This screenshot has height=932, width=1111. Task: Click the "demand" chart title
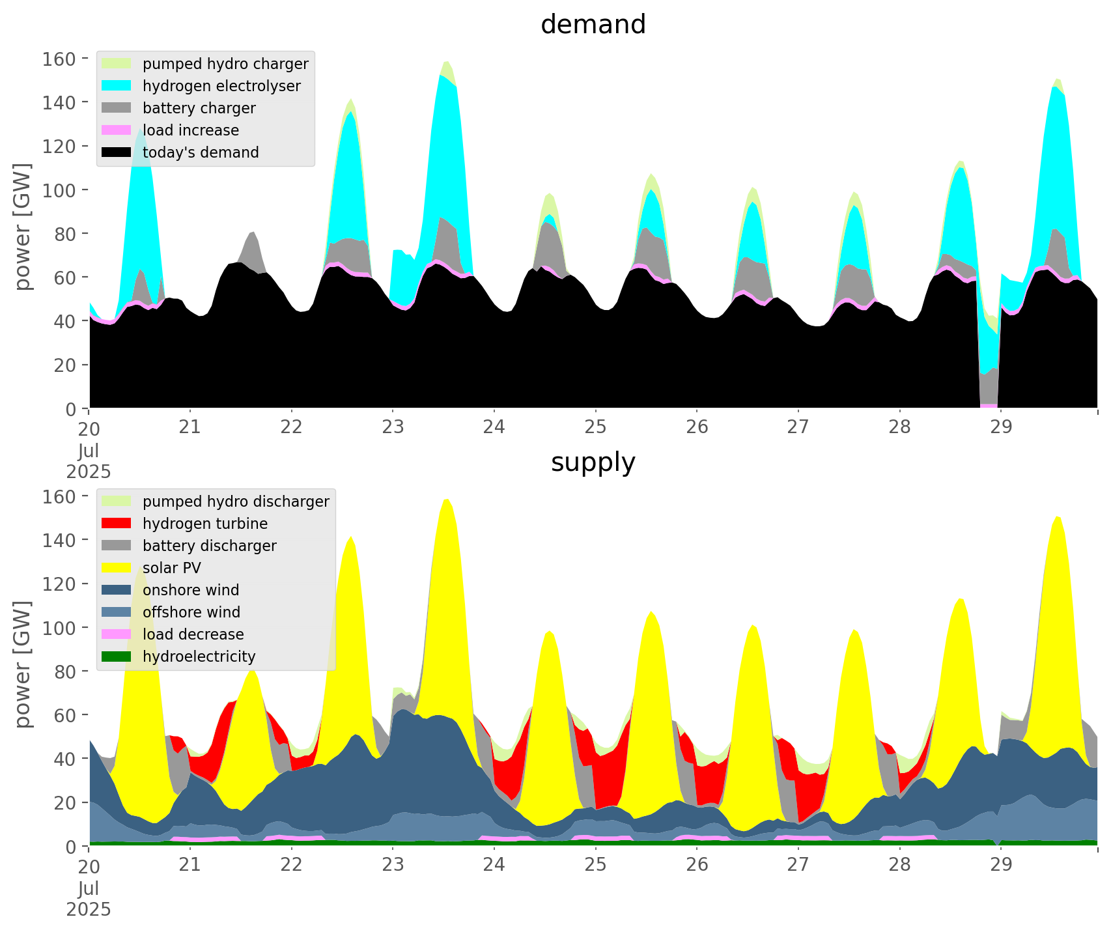[x=593, y=25]
